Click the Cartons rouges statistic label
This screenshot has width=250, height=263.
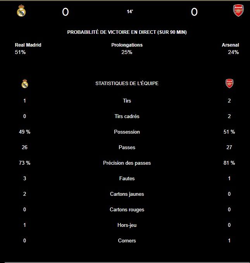[x=127, y=209]
